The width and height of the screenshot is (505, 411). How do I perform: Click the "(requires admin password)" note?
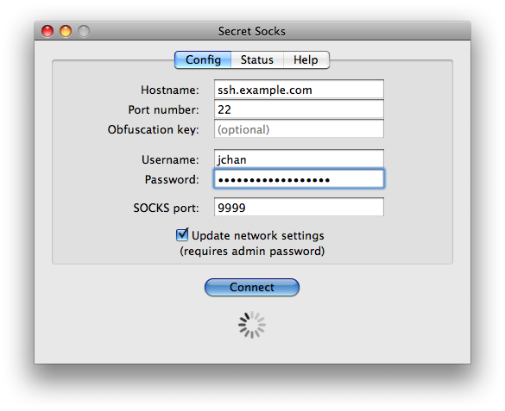tap(252, 251)
